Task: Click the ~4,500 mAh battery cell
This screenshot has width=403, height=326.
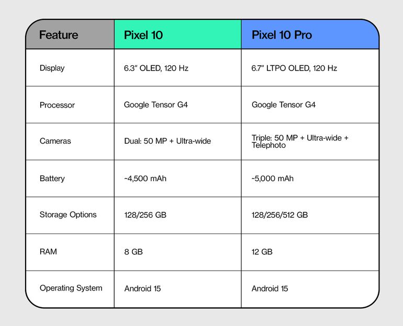Action: [145, 178]
